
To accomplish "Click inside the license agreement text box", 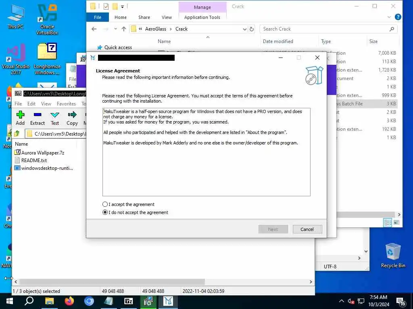I will tap(206, 152).
